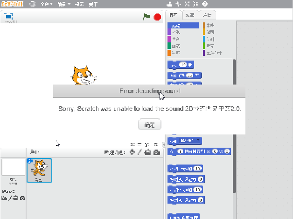Switch stage to full screen mode

click(8, 16)
